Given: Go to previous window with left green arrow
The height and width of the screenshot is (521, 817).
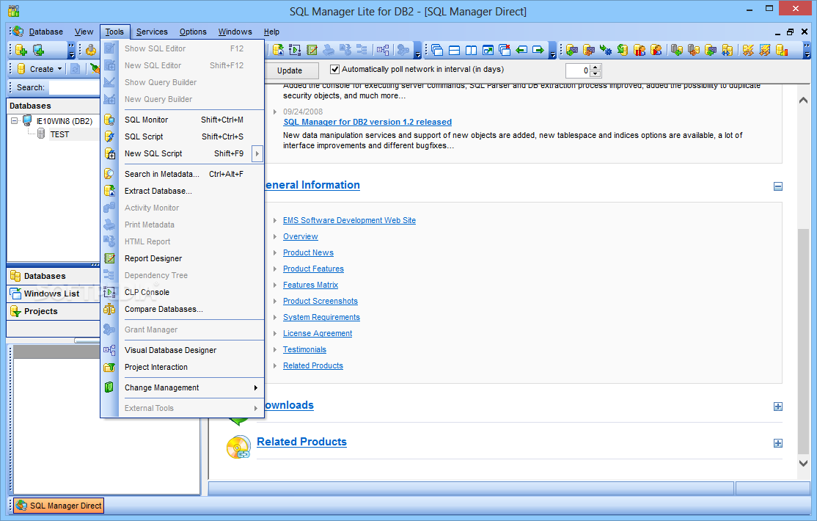Looking at the screenshot, I should tap(521, 50).
